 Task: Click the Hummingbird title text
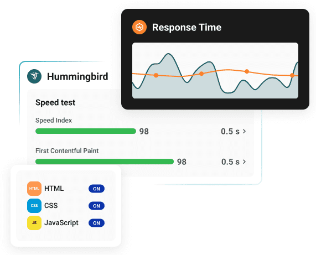coord(77,77)
